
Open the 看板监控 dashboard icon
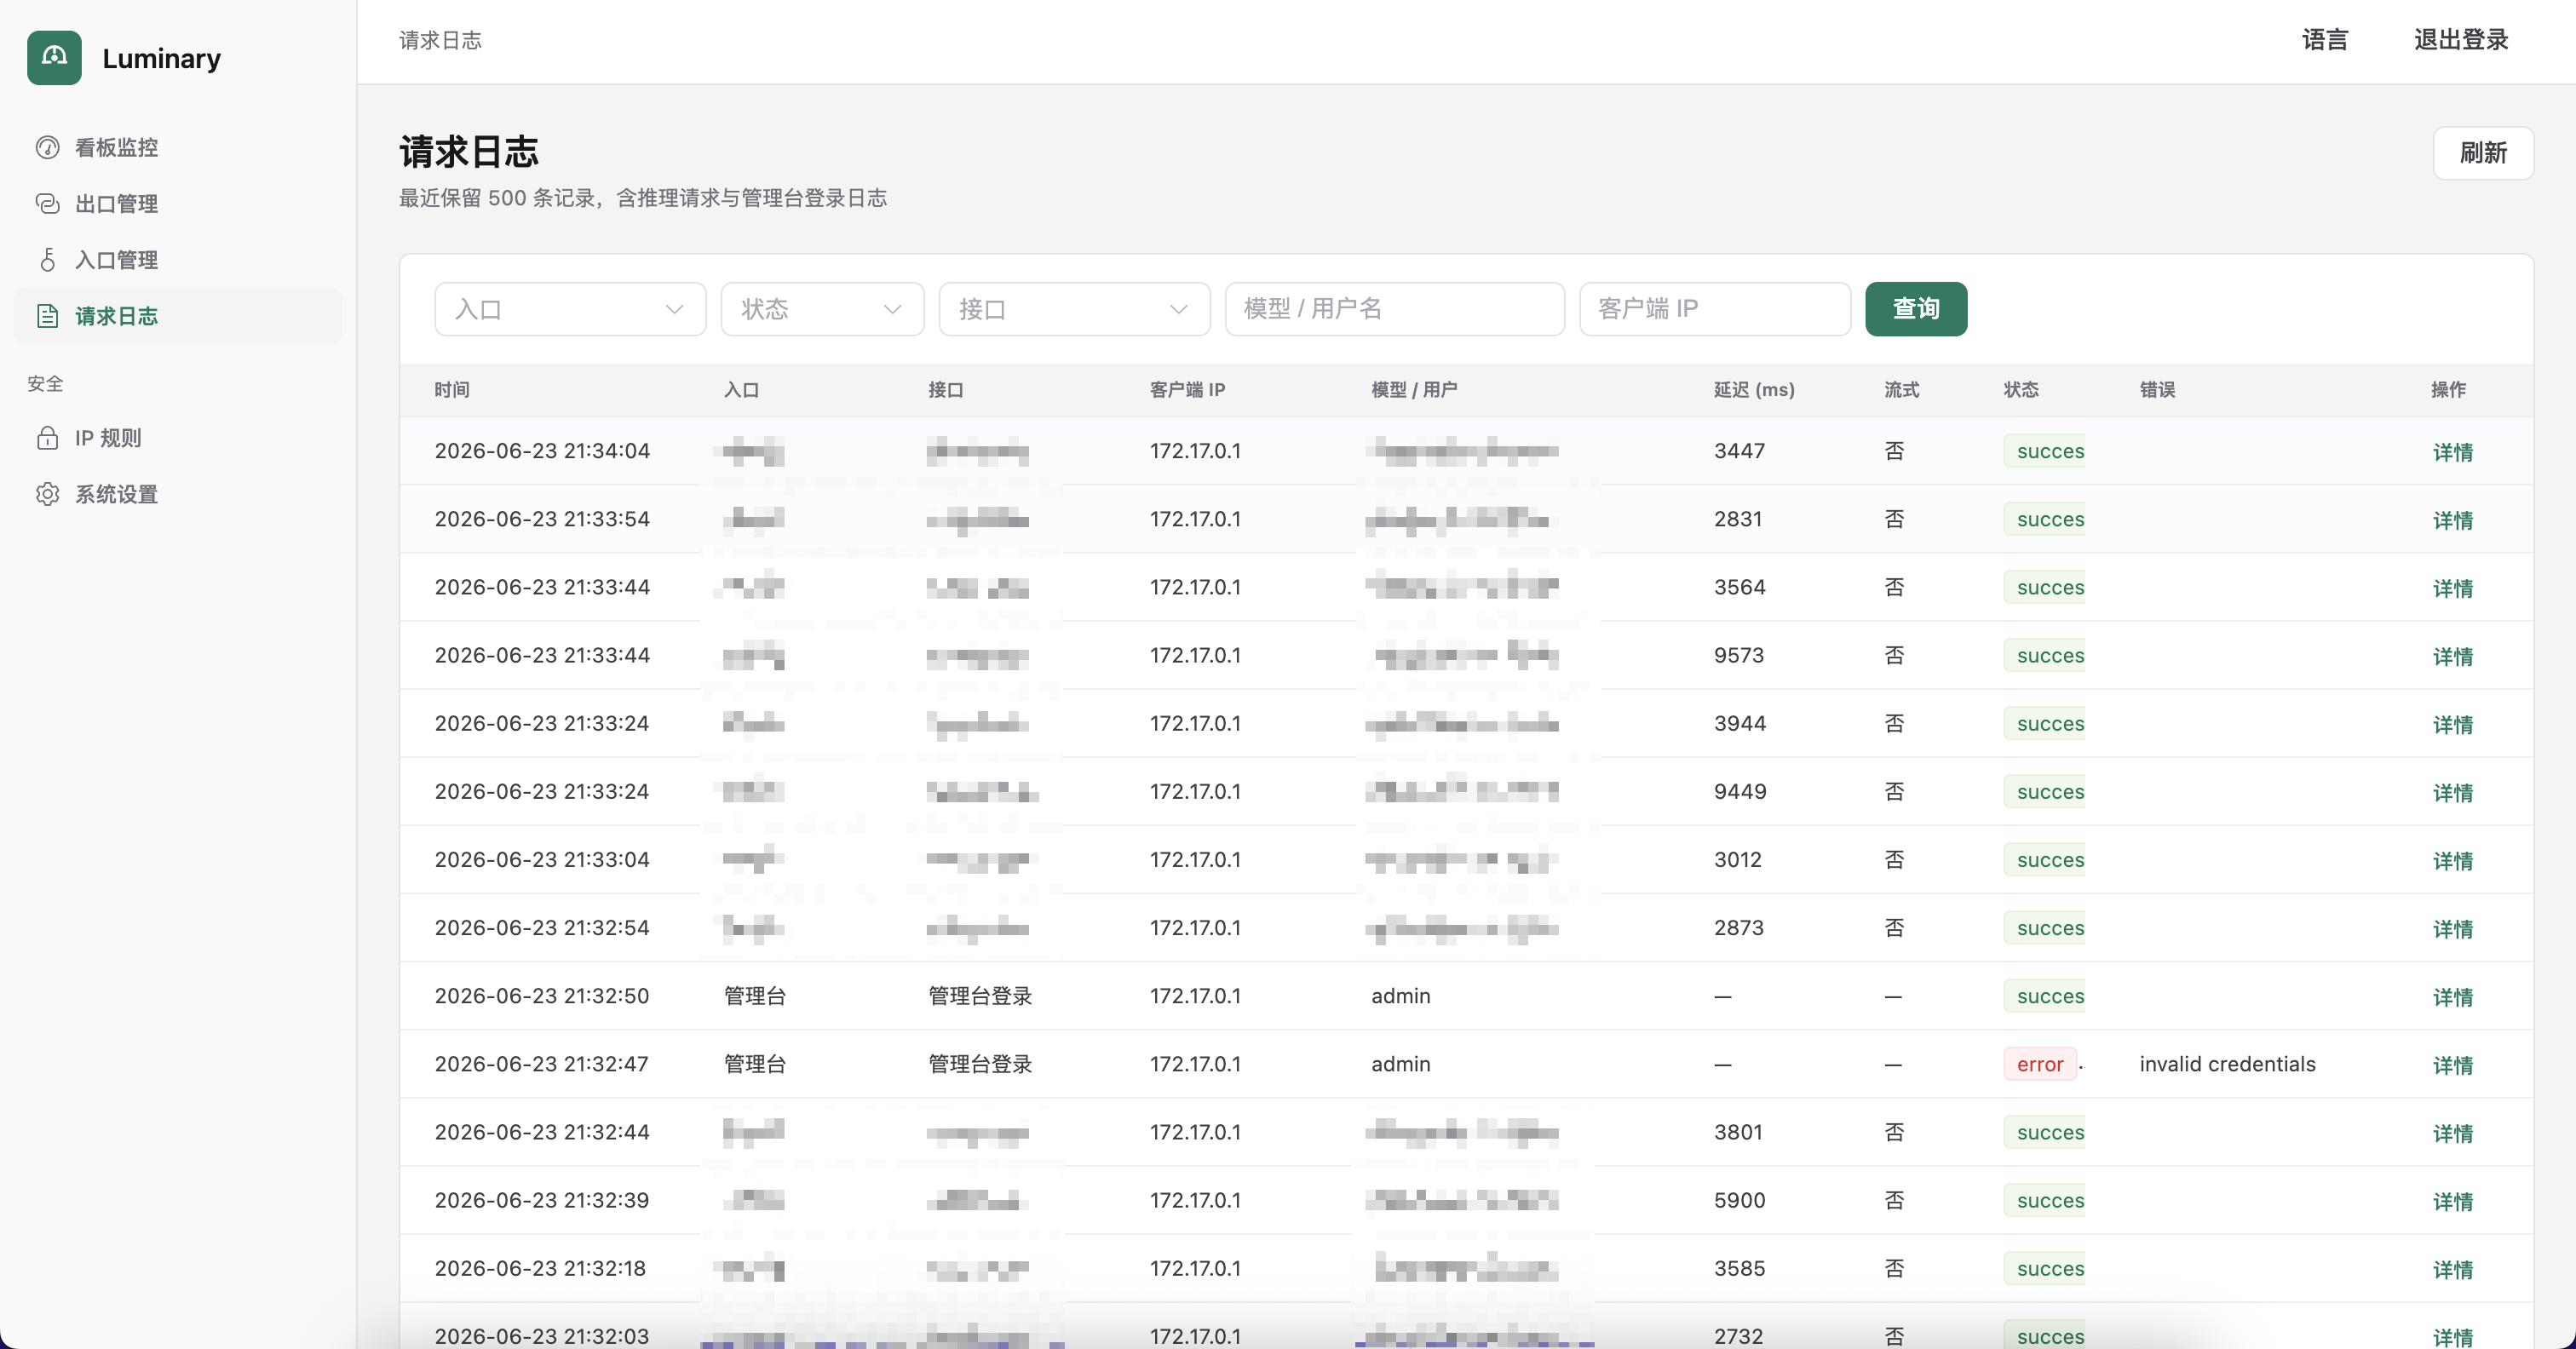tap(47, 147)
